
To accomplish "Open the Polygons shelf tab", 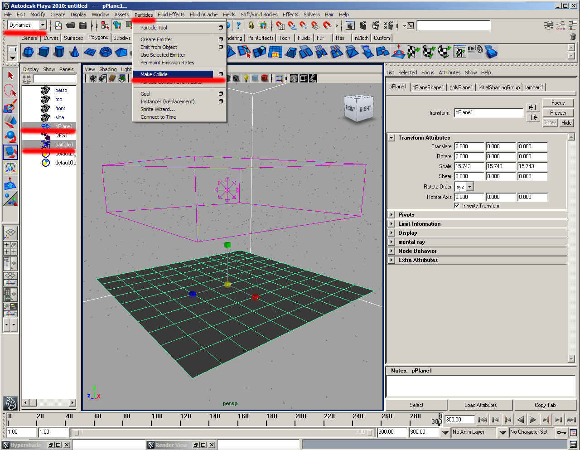I will [x=98, y=38].
